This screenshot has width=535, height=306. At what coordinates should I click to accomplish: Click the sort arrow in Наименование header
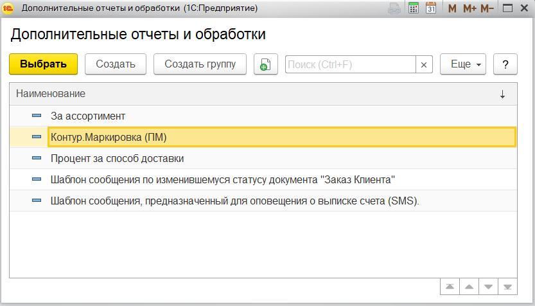point(502,94)
